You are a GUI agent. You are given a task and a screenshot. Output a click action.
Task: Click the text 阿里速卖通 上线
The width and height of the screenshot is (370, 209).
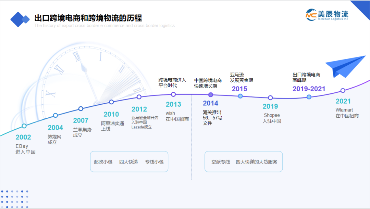[113, 126]
